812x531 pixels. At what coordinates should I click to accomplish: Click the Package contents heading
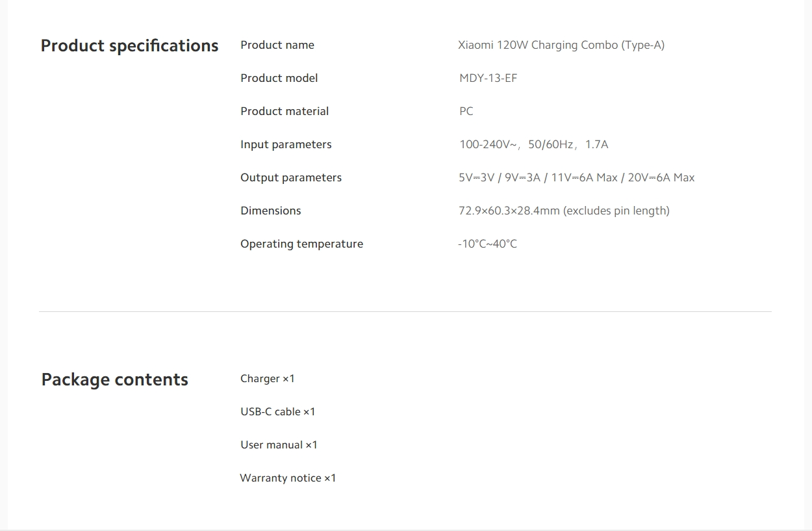[x=115, y=380]
